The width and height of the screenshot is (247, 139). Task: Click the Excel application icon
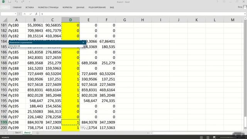(3, 2)
